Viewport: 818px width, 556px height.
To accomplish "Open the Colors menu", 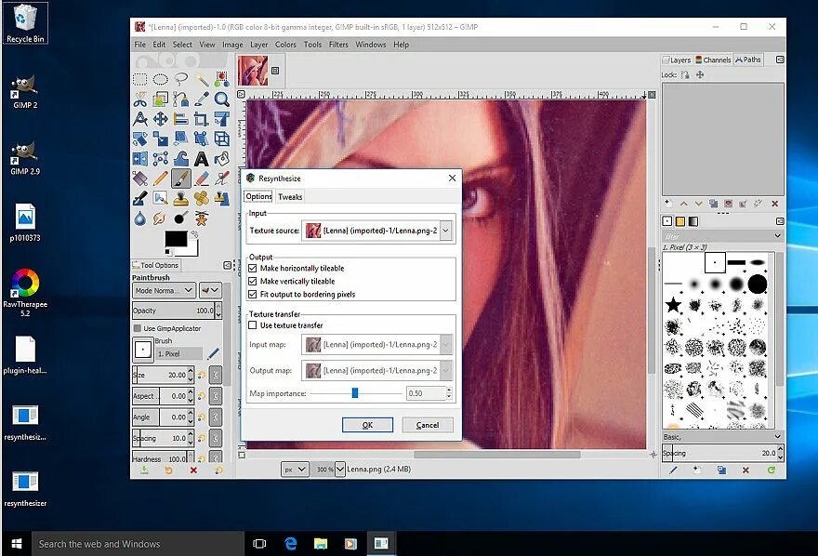I will tap(285, 45).
